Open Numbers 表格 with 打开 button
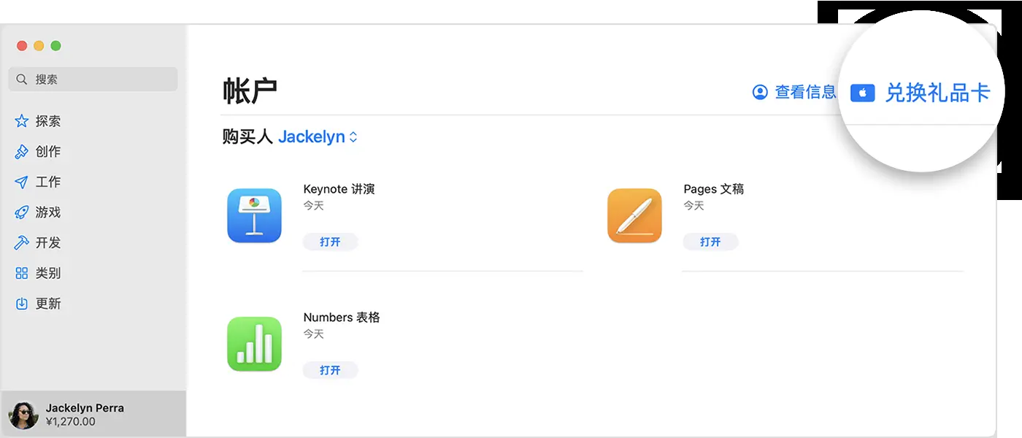Viewport: 1022px width, 438px height. (330, 370)
